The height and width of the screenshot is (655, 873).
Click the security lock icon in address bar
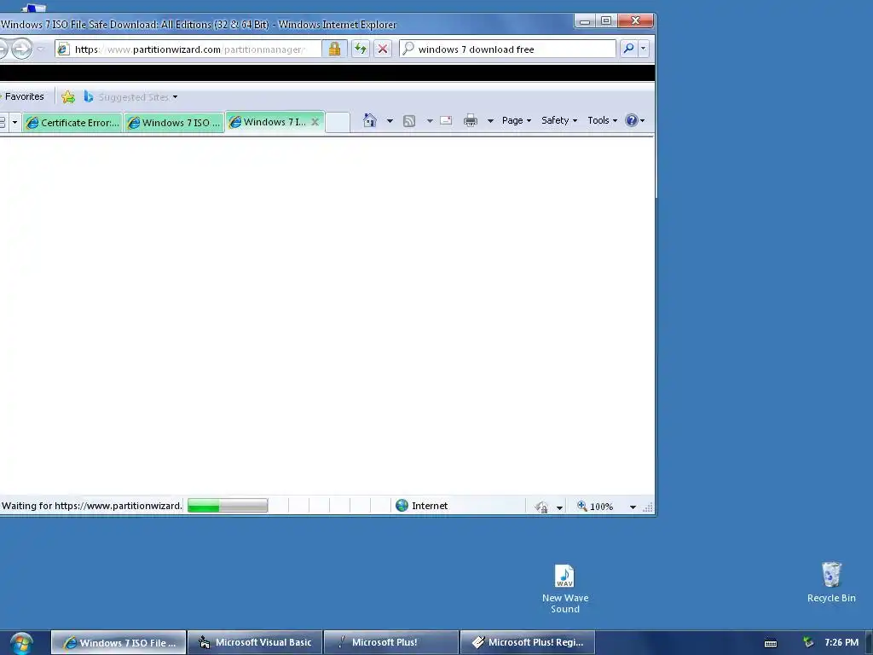334,49
